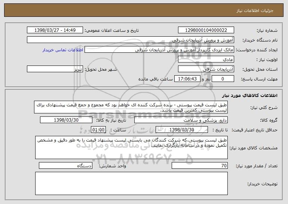Screen dimensions: 288x204
Task: Click the تاریخ و ساعت اعلان عمومی label
Action: 112,31
